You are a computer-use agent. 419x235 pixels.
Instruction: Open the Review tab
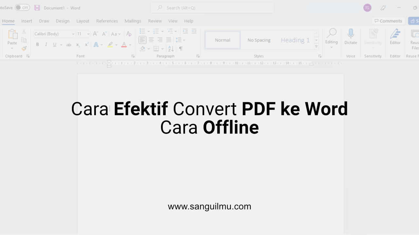[155, 21]
